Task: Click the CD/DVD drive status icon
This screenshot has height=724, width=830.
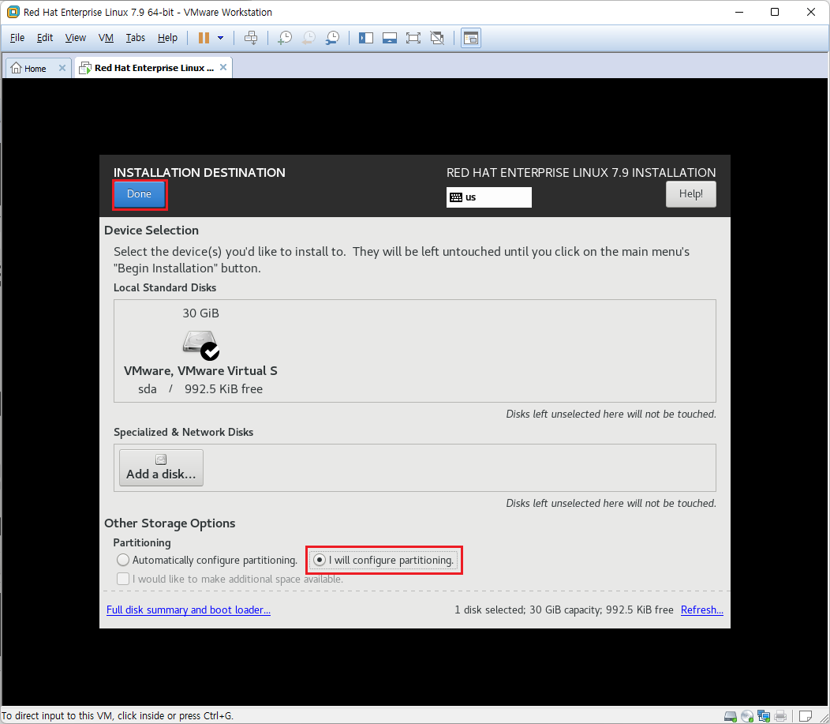Action: [747, 716]
